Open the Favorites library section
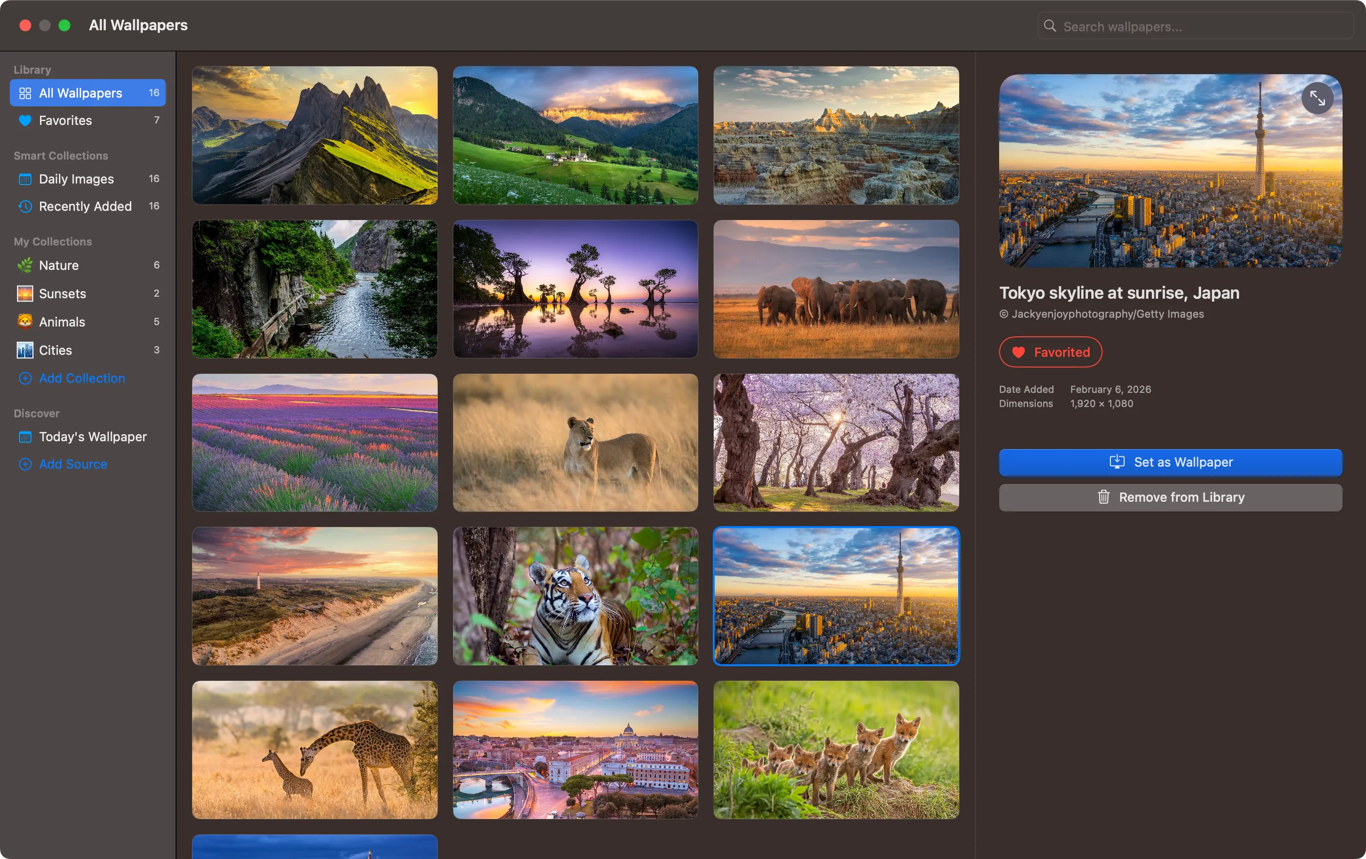1366x859 pixels. click(x=88, y=120)
